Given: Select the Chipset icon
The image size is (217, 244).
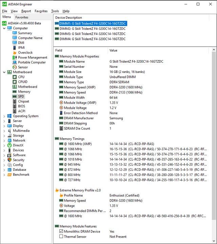Looking at the screenshot, I should [x=15, y=101].
